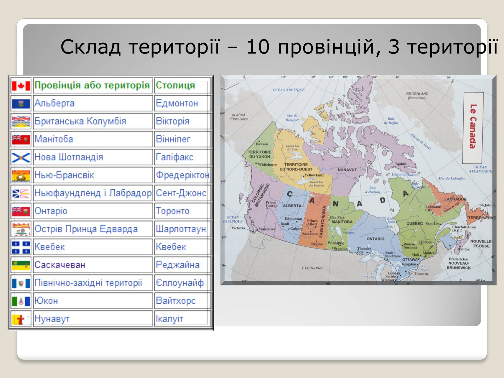Screen dimensions: 504x378
Task: Click the Реджайна capital cell
Action: (182, 265)
